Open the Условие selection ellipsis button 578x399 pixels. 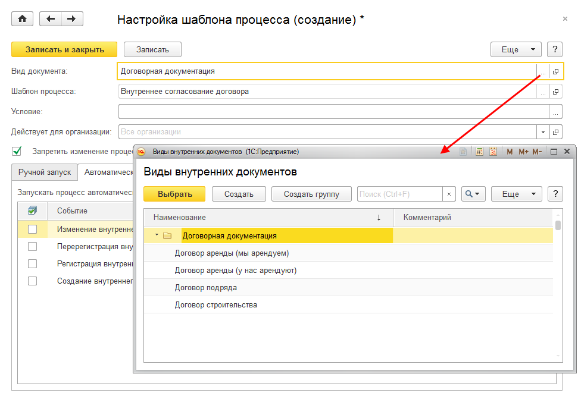coord(555,112)
